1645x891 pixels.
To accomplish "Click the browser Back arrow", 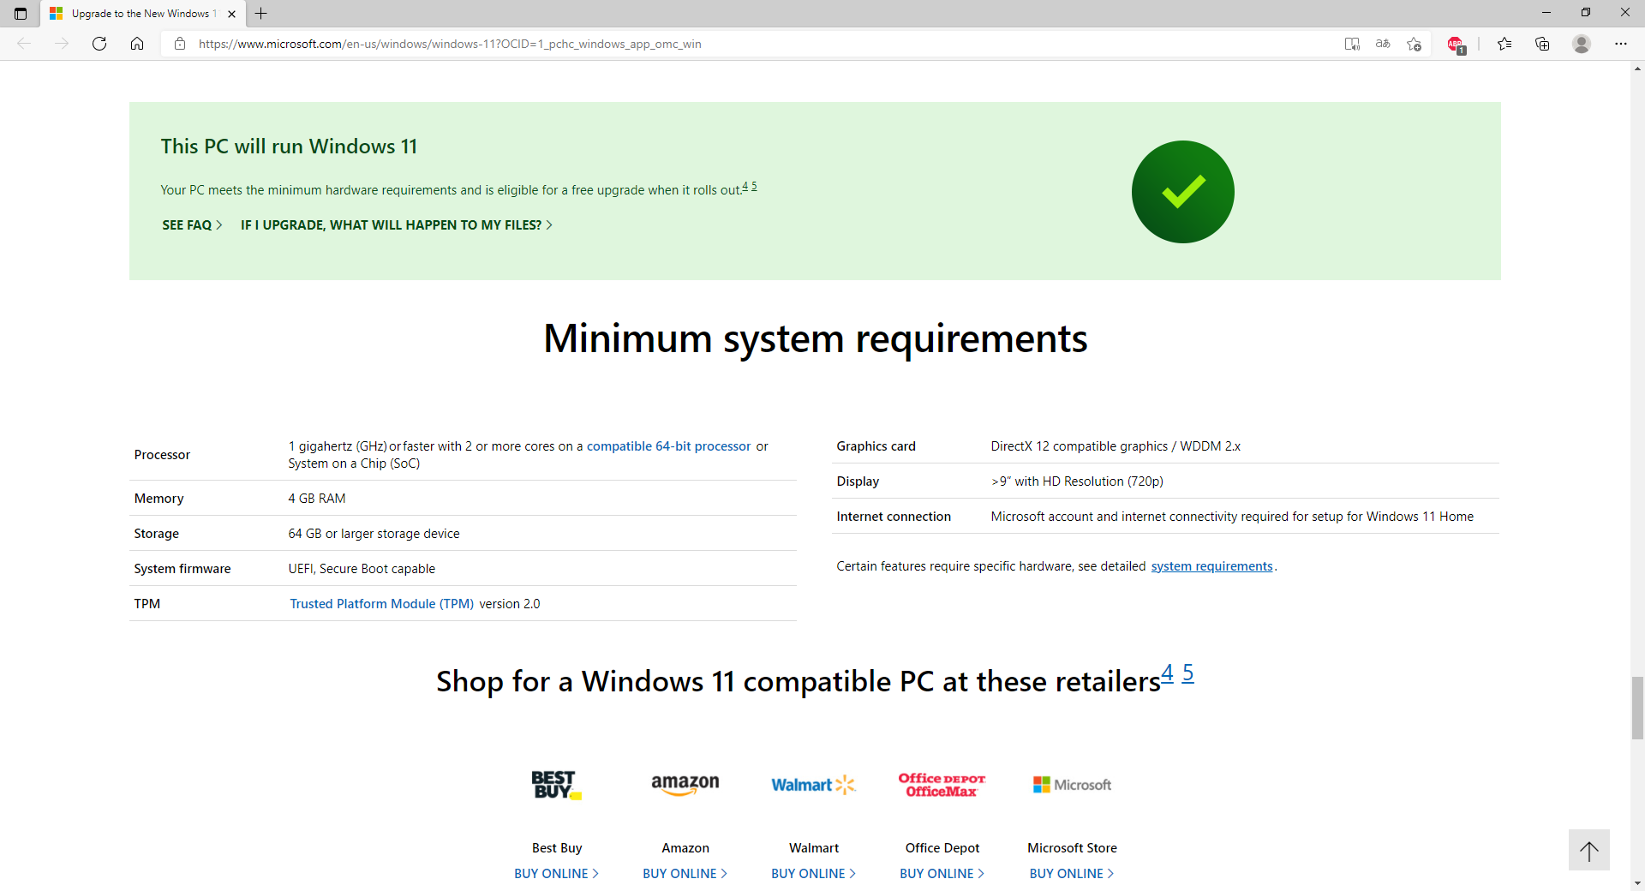I will pos(24,44).
